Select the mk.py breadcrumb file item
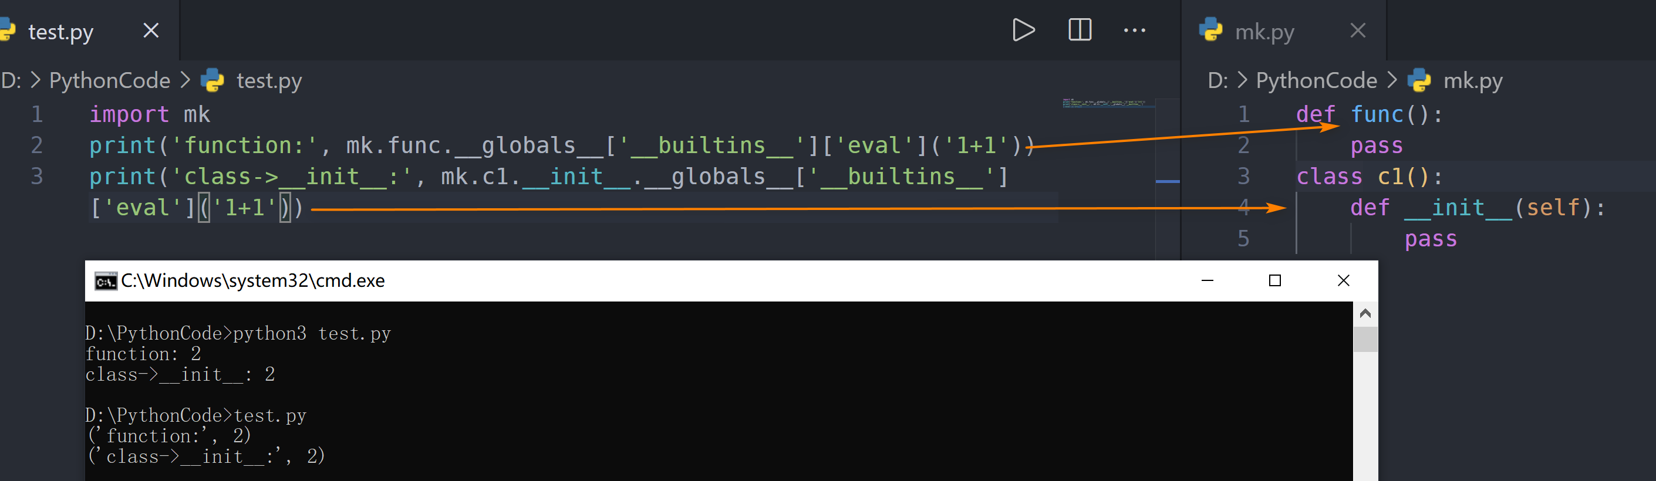1656x481 pixels. tap(1472, 81)
